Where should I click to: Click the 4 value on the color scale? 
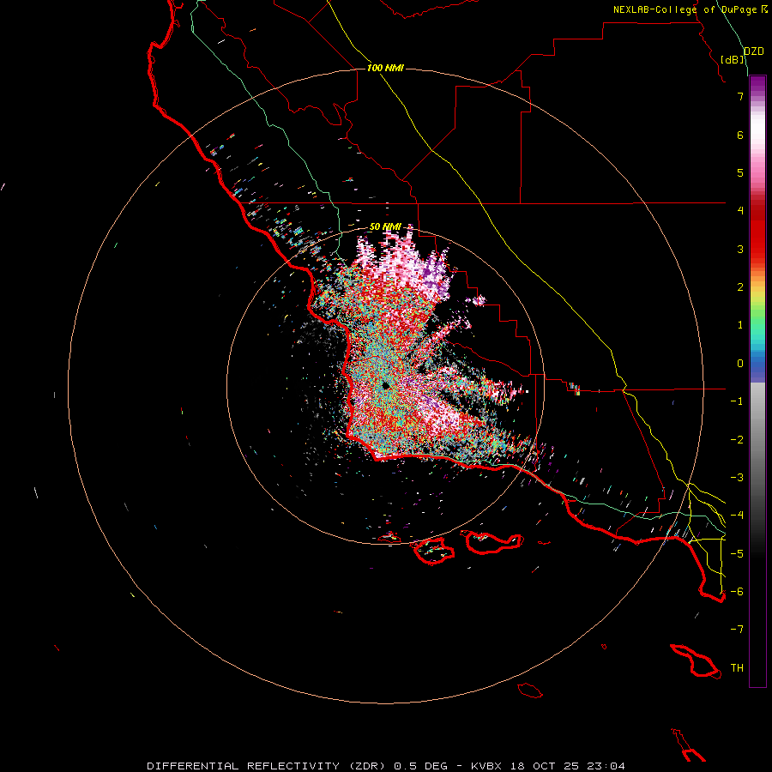740,211
